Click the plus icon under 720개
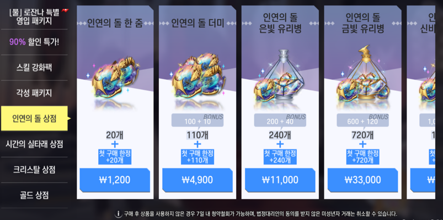 point(362,144)
